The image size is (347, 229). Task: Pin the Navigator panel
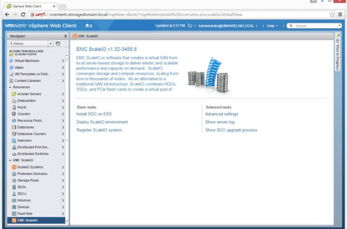pos(65,36)
